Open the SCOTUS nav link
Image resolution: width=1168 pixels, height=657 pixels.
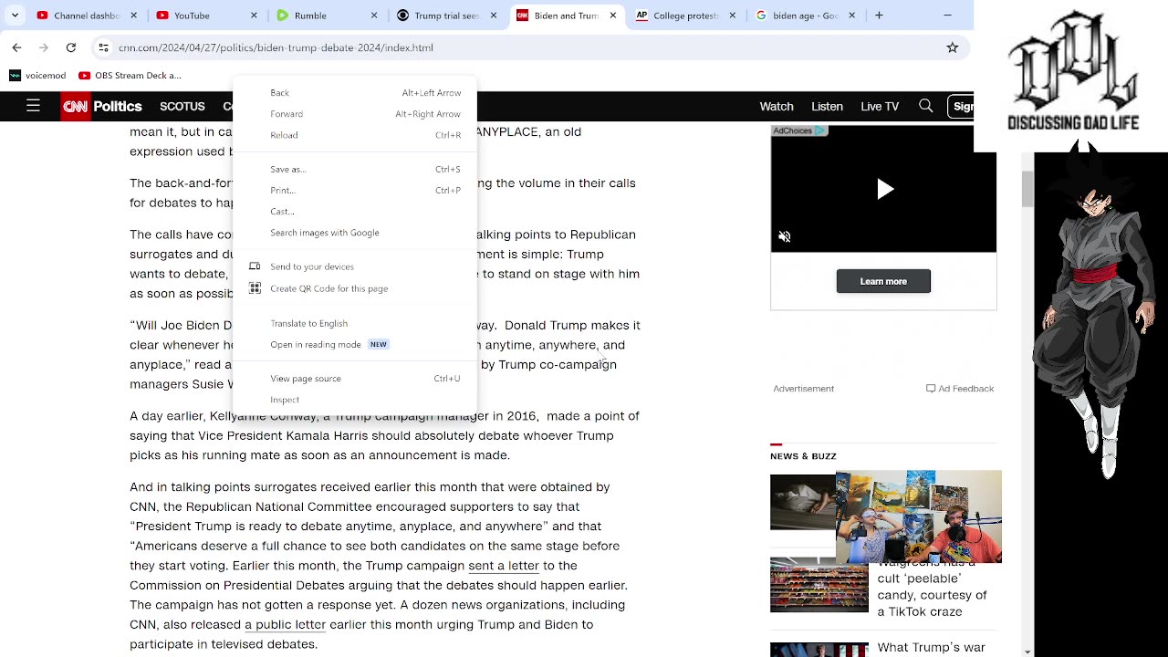pos(182,106)
